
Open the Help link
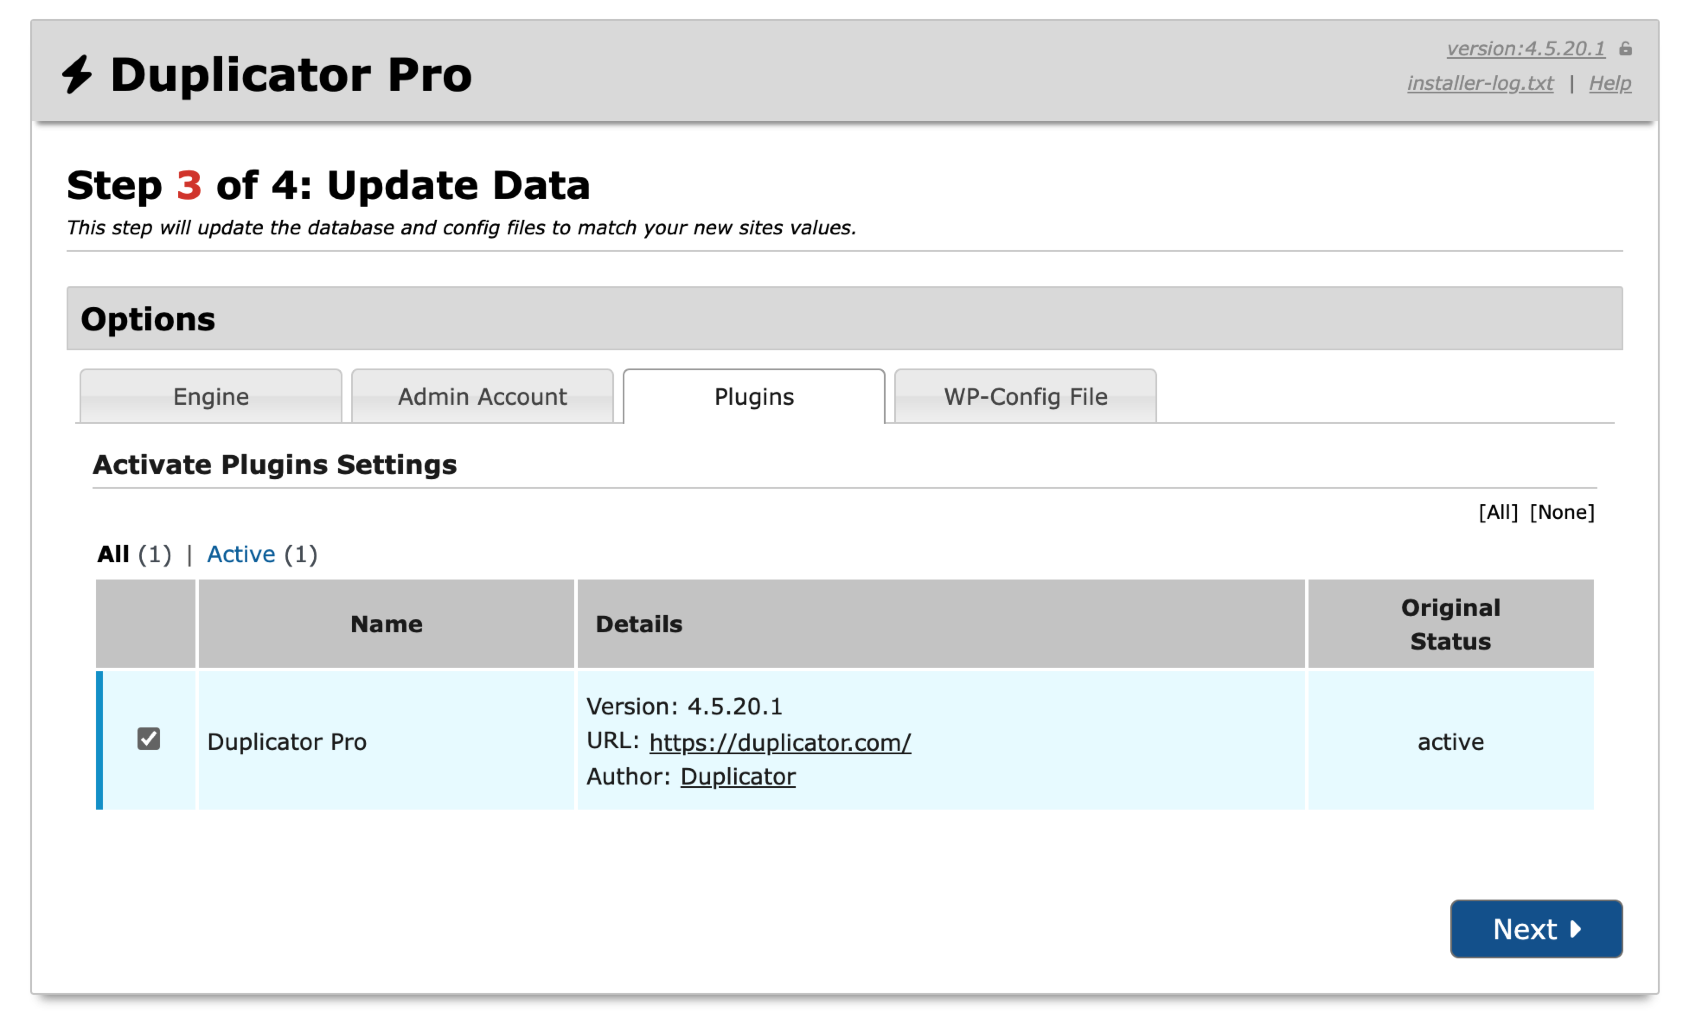pos(1609,83)
